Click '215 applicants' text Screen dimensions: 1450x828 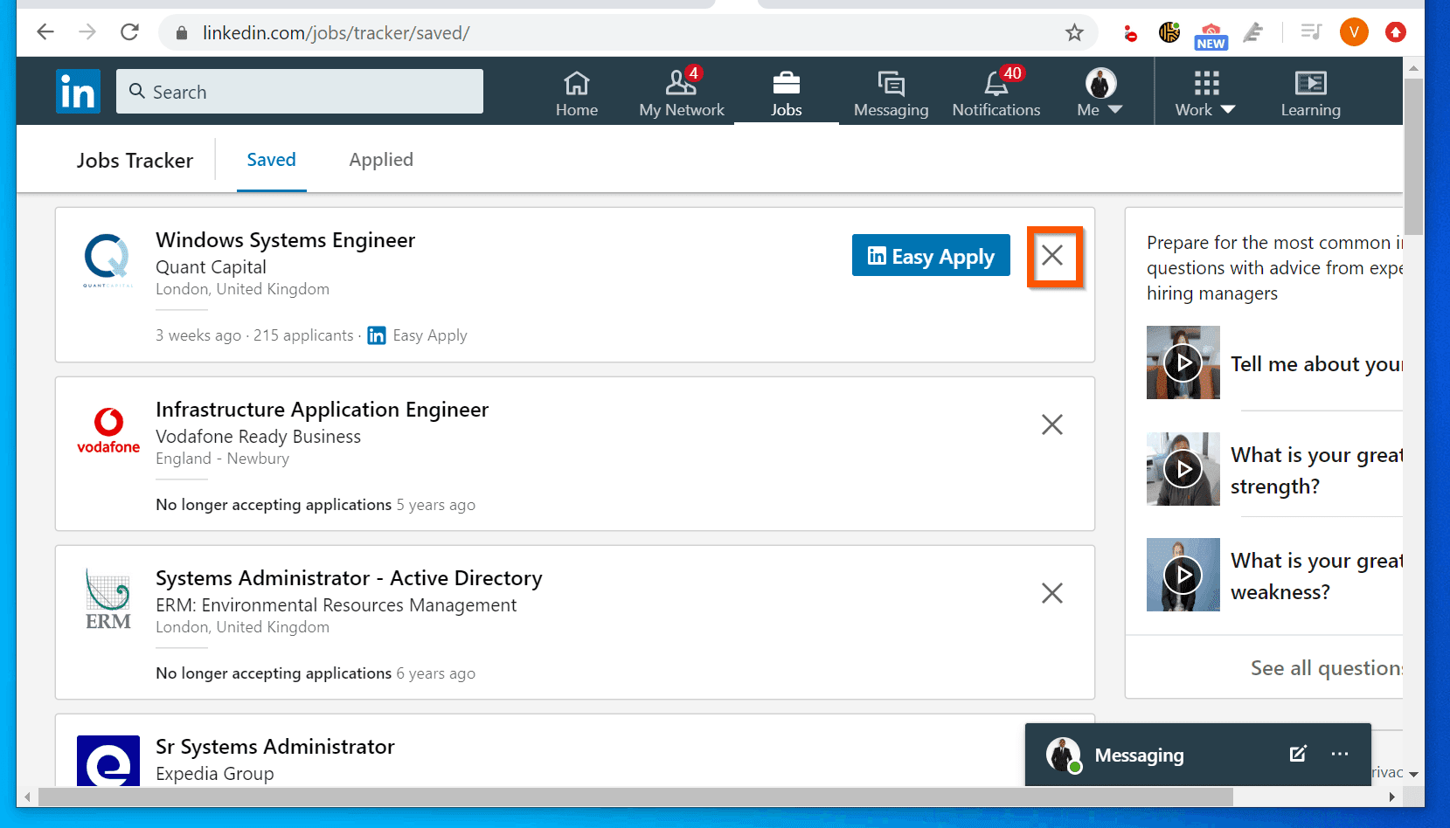[303, 335]
